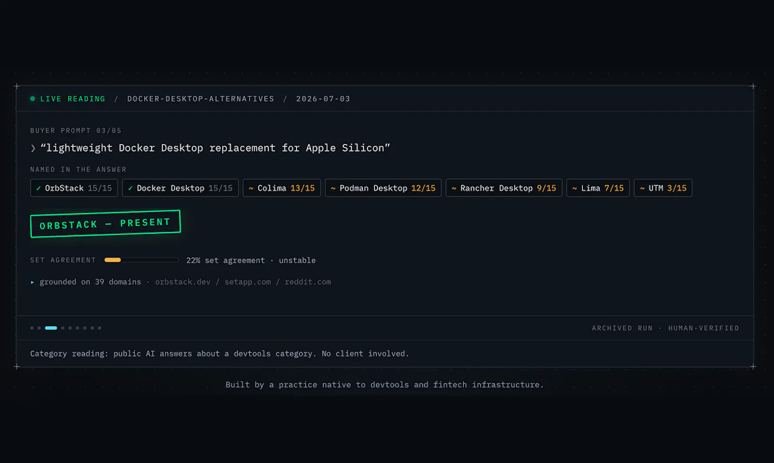The height and width of the screenshot is (463, 774).
Task: Go to the last pagination dot
Action: (x=100, y=328)
